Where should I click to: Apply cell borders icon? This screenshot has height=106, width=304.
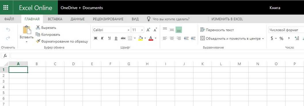click(x=130, y=38)
